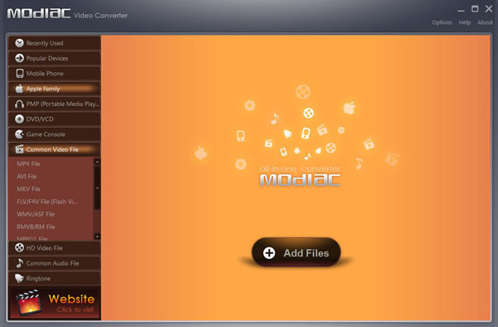The image size is (498, 327).
Task: Click the Popular Devices arrow icon
Action: click(x=19, y=58)
